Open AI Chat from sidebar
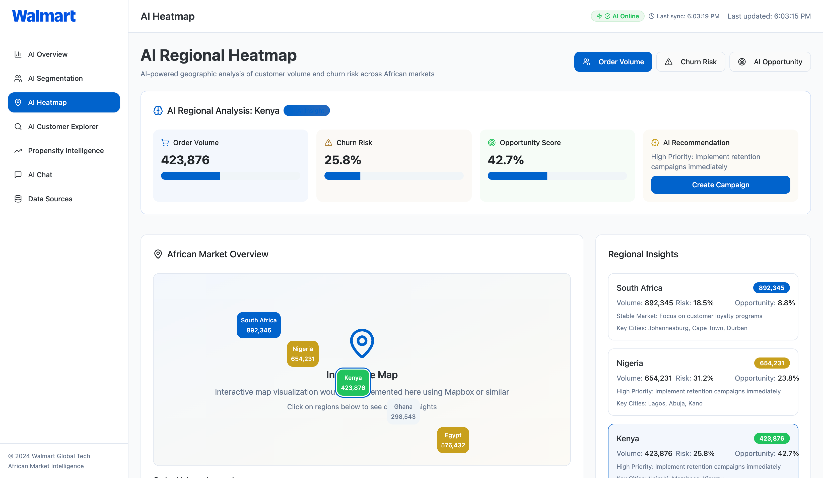Viewport: 823px width, 478px height. [64, 175]
